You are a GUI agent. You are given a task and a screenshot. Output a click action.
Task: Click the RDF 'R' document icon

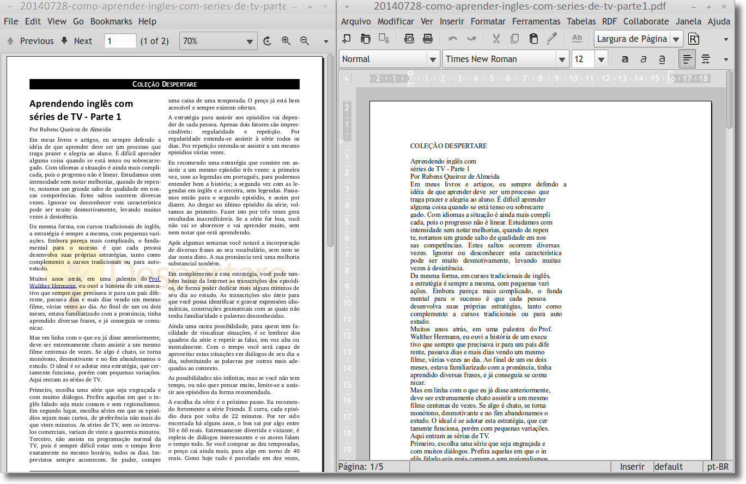(x=694, y=39)
